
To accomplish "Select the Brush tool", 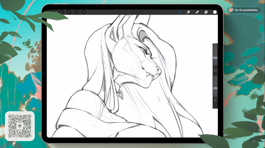I will (180, 12).
